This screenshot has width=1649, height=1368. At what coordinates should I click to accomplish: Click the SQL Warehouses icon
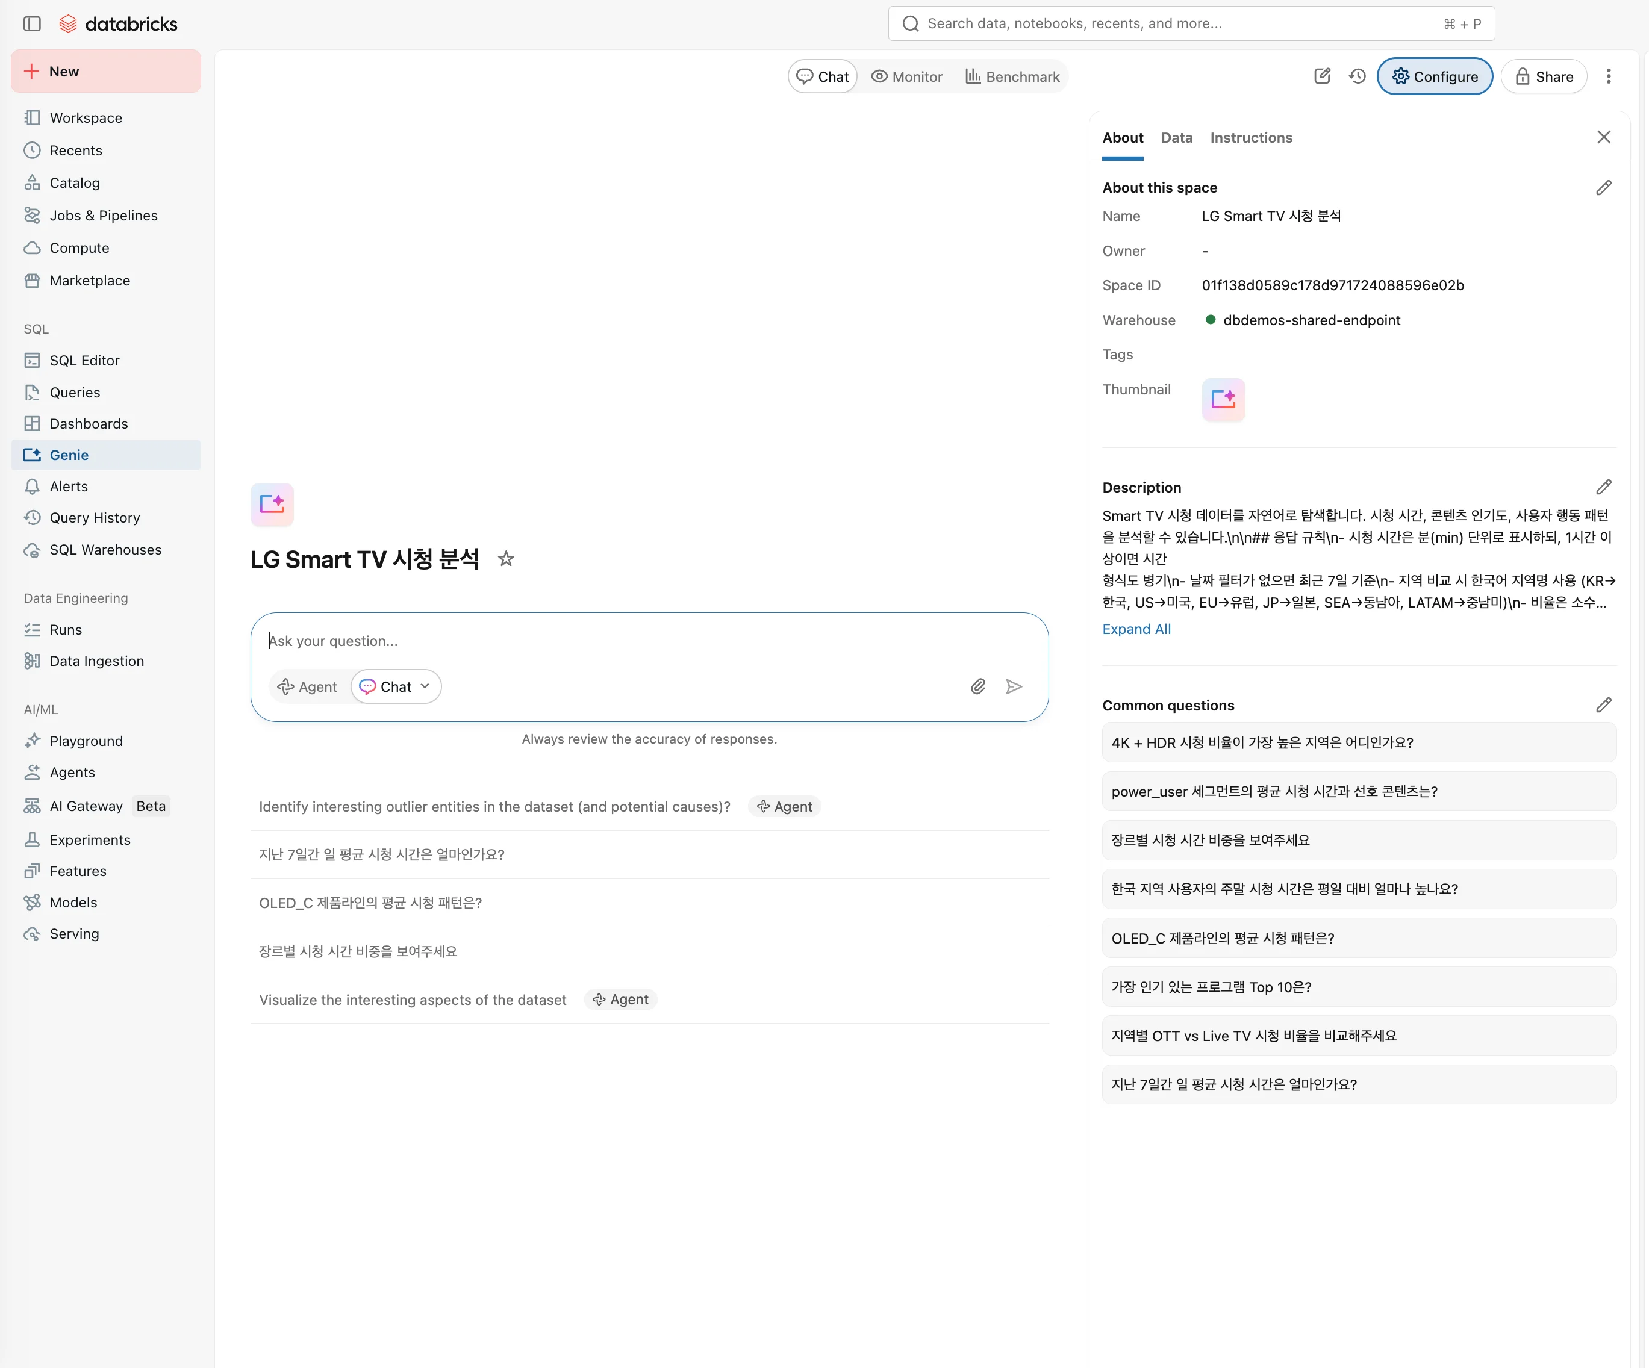click(x=32, y=549)
